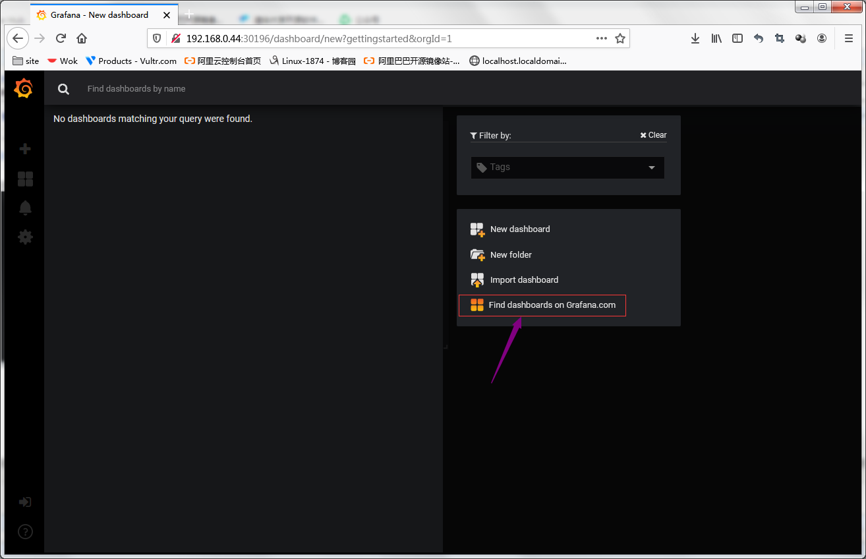Viewport: 866px width, 559px height.
Task: Open the Products - Vultr.com bookmark
Action: (x=131, y=61)
